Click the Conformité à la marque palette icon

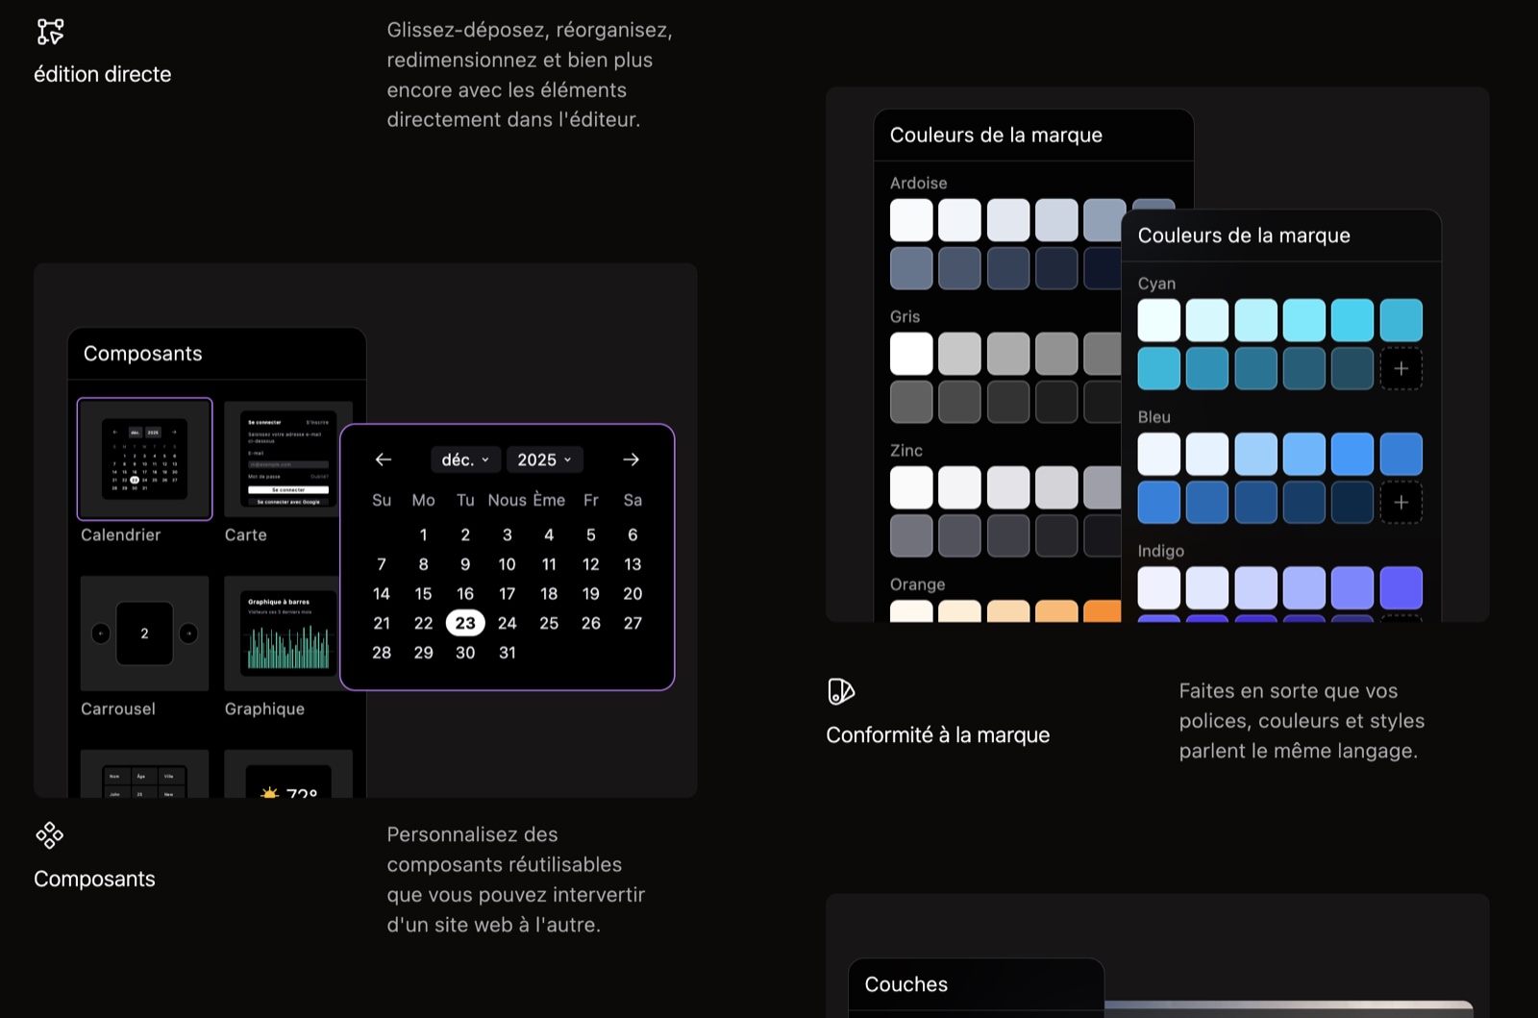click(x=841, y=691)
